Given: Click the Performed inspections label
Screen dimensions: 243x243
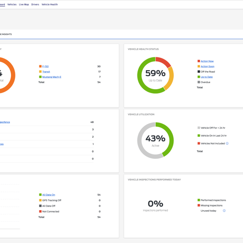Looking at the screenshot, I should click(x=213, y=200).
